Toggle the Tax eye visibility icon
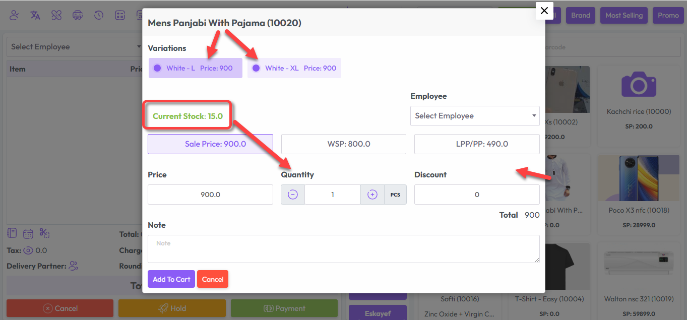The width and height of the screenshot is (687, 320). click(x=29, y=250)
